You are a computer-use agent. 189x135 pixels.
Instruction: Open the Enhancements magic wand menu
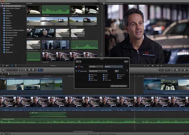(161, 70)
